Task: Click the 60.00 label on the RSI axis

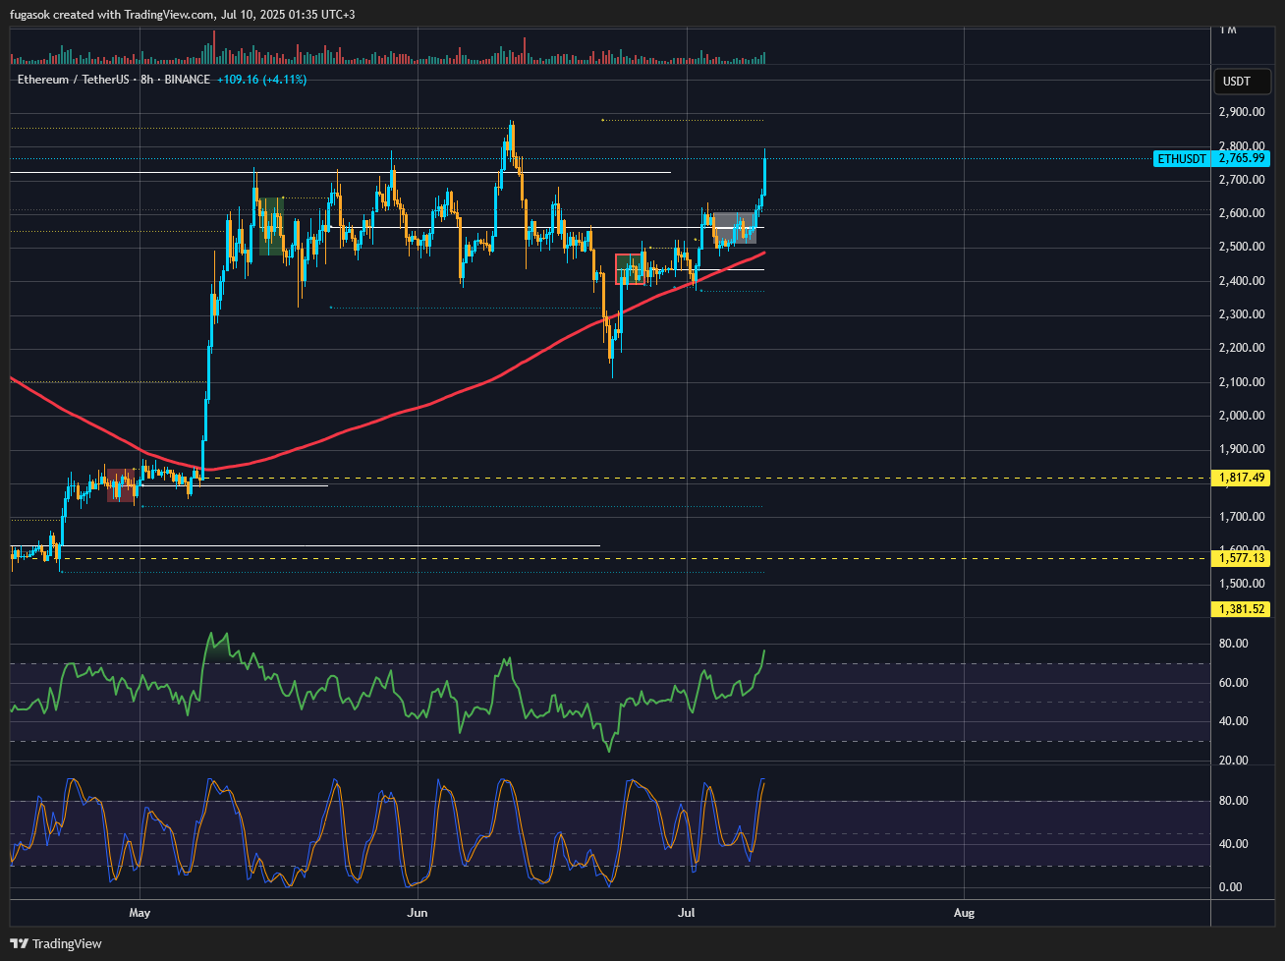Action: coord(1233,683)
